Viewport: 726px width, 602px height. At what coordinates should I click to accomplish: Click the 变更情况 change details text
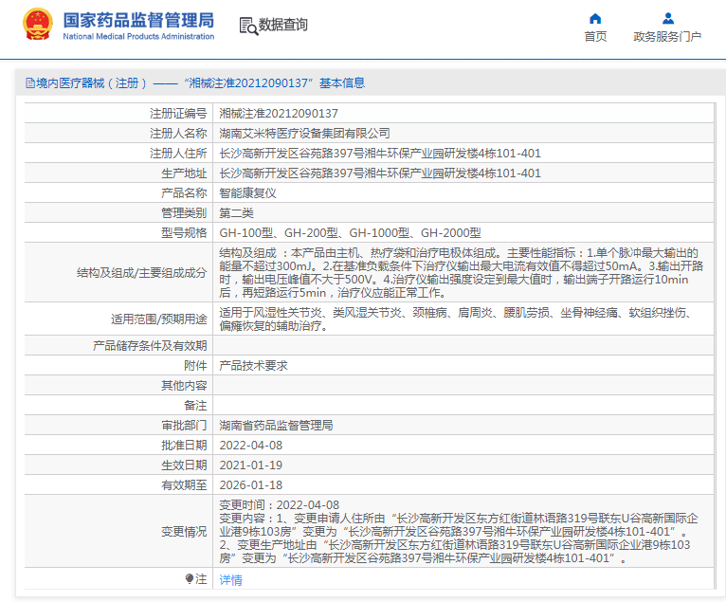459,532
